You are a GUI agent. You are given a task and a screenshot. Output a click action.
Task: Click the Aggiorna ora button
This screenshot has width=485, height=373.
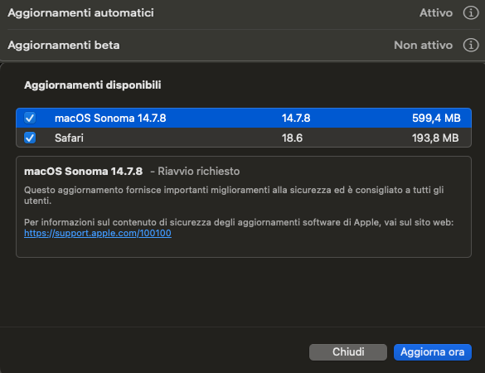point(433,352)
